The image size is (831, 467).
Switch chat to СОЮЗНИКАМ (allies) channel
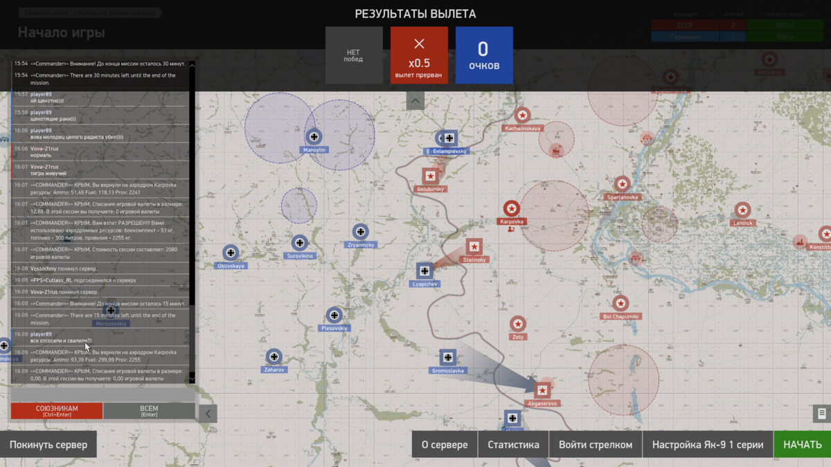(57, 411)
